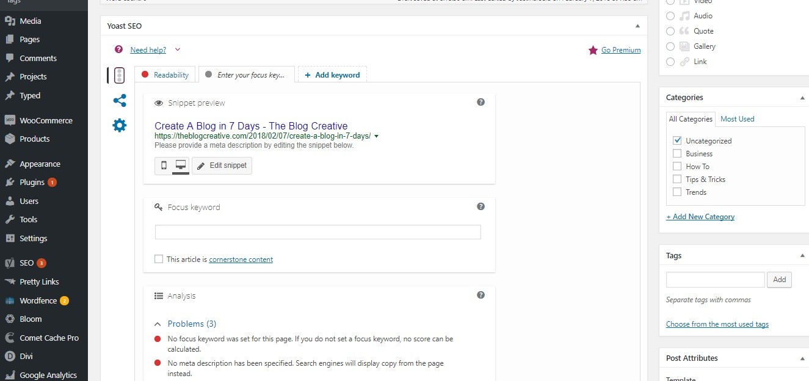The height and width of the screenshot is (381, 809).
Task: Pick the Link post format
Action: [x=670, y=62]
